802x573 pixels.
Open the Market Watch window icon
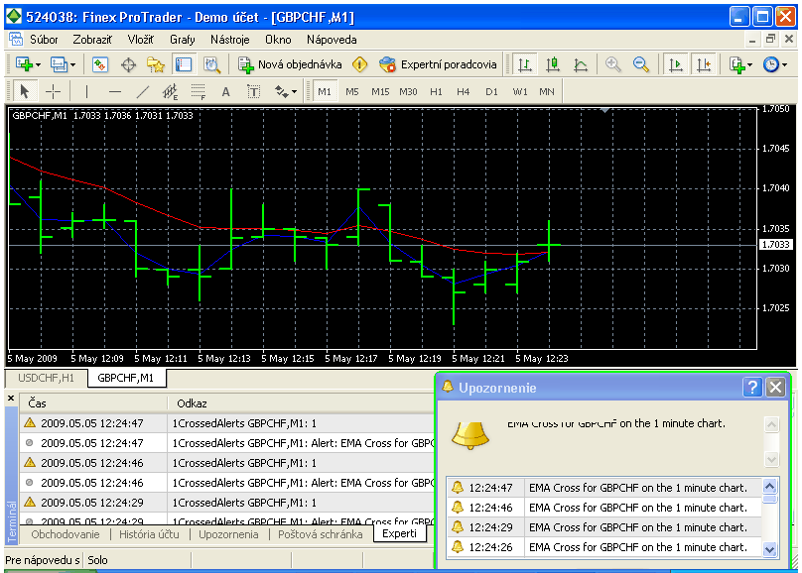pos(100,64)
